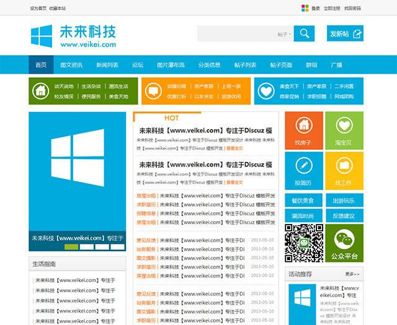Open 潮流生活 in the green panel
The image size is (397, 325).
tap(118, 87)
